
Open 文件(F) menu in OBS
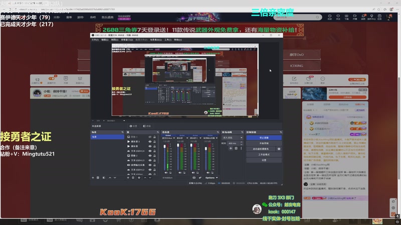95,40
